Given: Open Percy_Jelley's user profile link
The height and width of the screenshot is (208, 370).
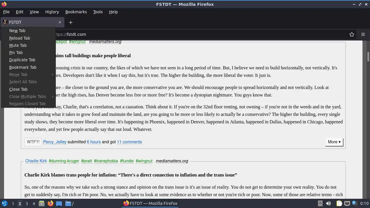Looking at the screenshot, I should click(x=55, y=142).
